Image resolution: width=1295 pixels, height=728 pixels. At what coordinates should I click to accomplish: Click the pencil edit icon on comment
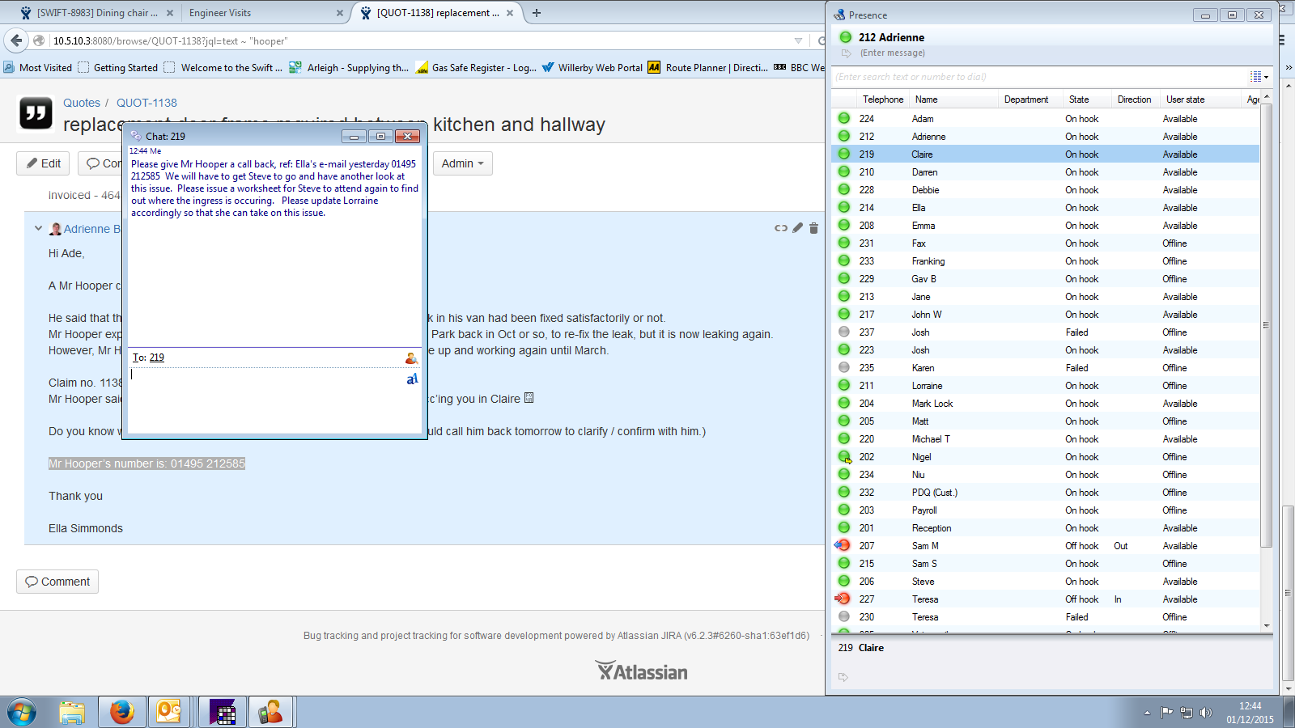(798, 228)
